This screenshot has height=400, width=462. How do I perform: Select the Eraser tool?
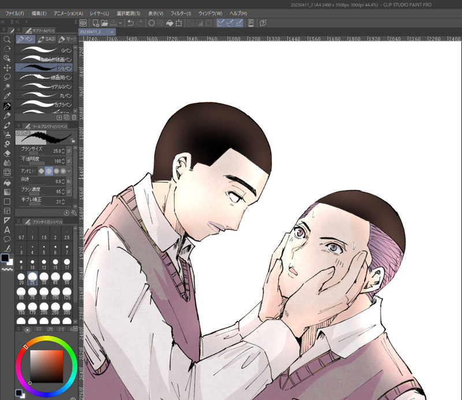pyautogui.click(x=7, y=154)
